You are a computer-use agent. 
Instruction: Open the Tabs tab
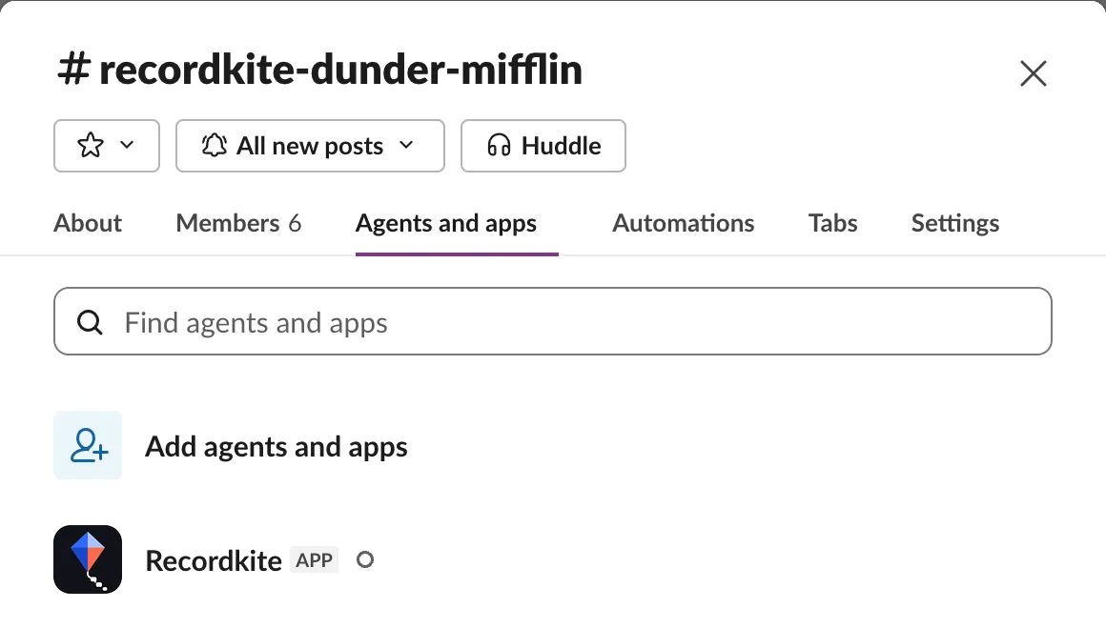[832, 223]
